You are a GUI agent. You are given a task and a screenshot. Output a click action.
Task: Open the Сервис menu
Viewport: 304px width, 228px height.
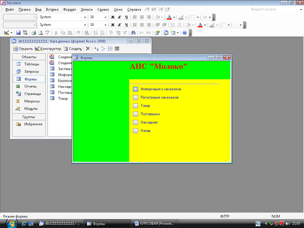103,9
